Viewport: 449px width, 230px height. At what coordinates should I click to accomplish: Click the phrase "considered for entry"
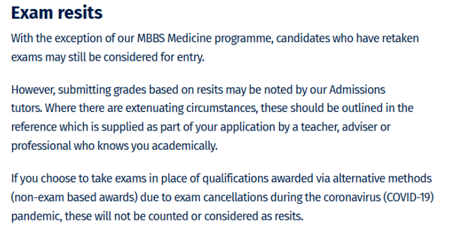point(153,57)
